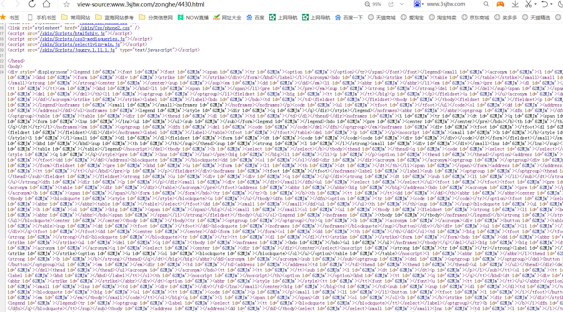Open the home page via house icon
Viewport: 563px width, 312px height.
tap(47, 4)
